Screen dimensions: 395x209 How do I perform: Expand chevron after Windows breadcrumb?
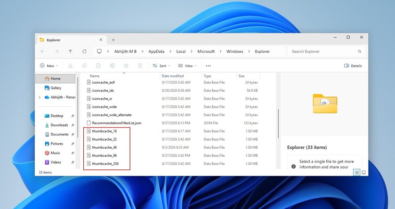tap(249, 51)
